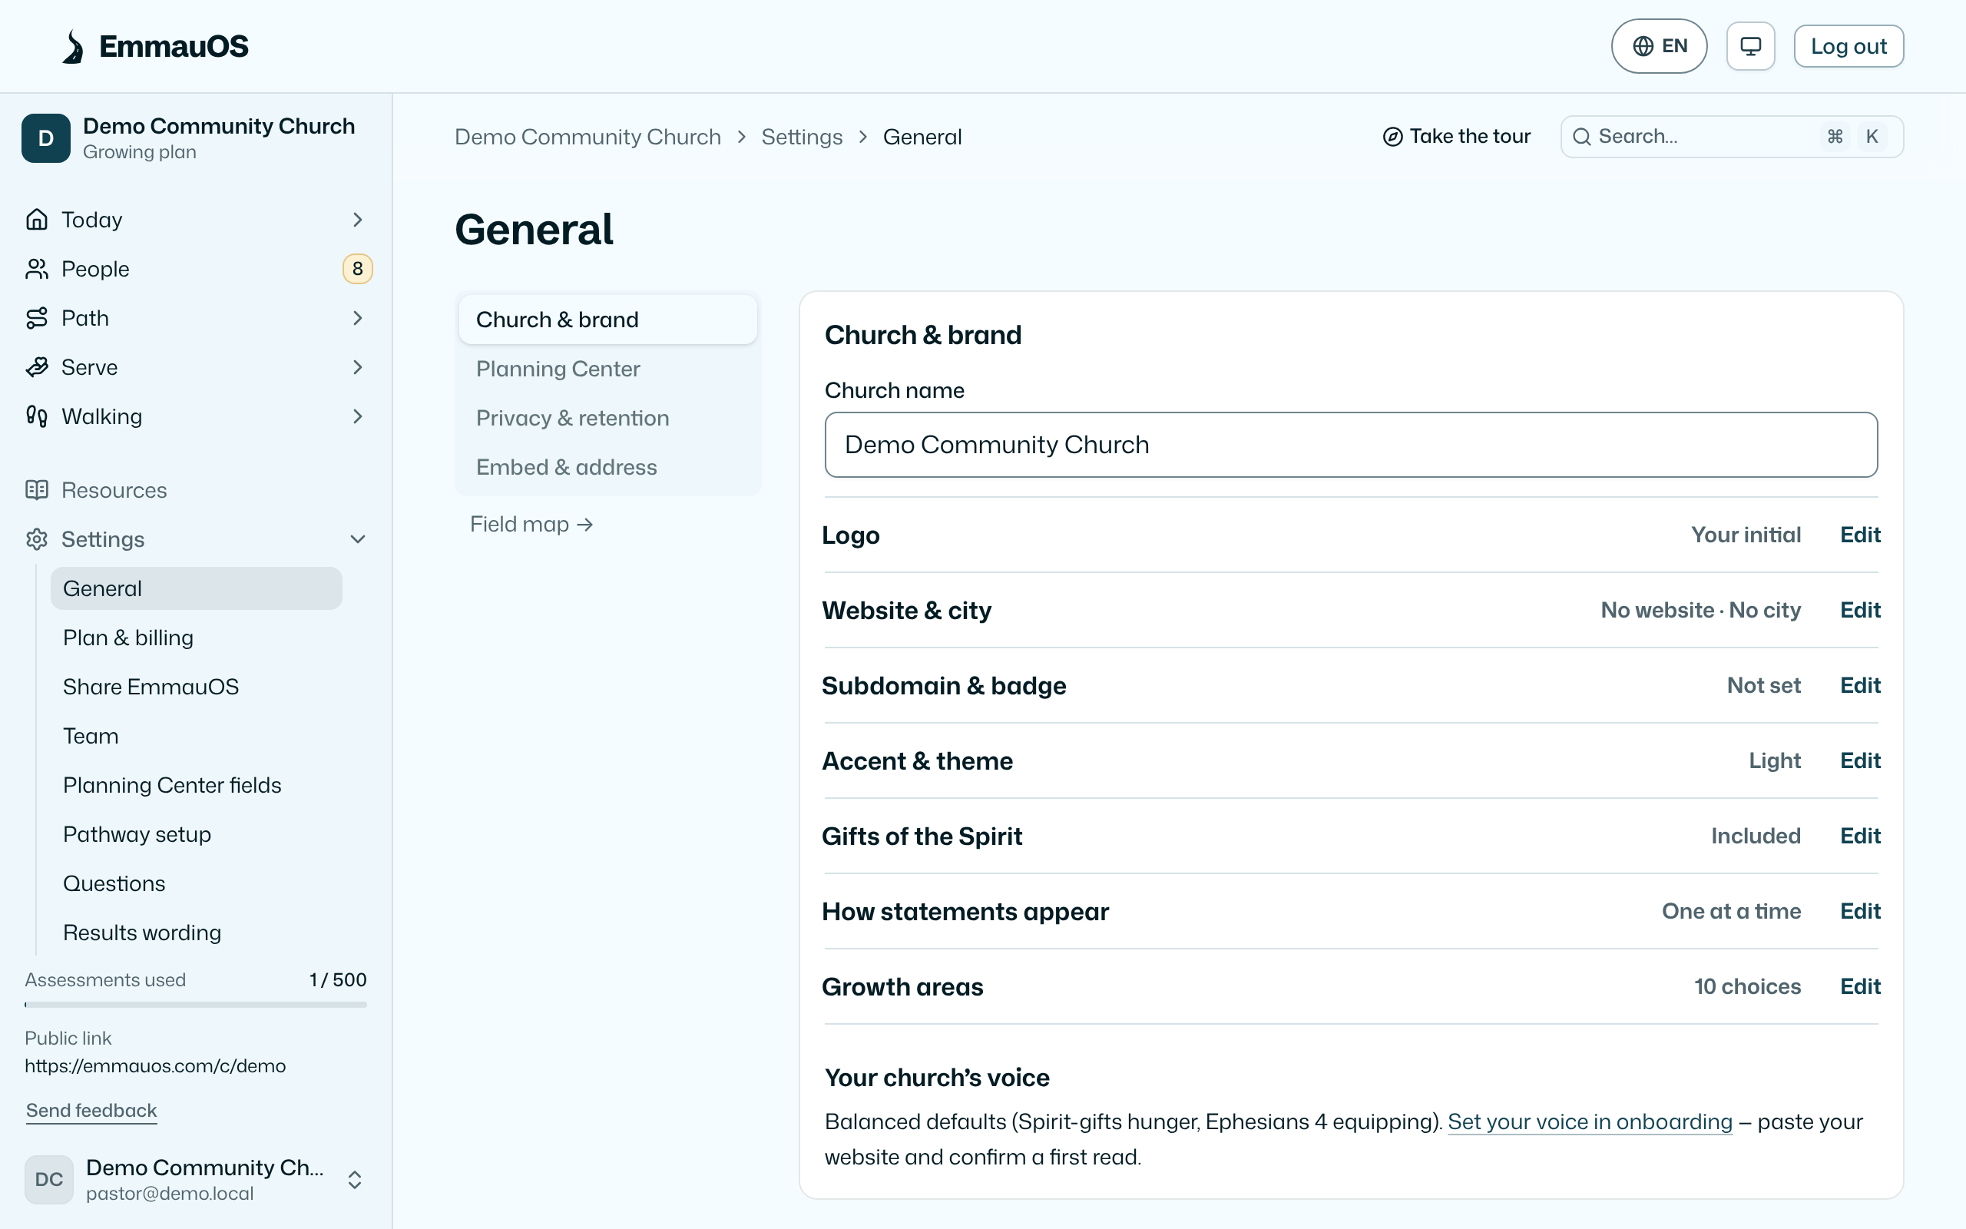Expand the Path chevron
1966x1229 pixels.
(x=357, y=318)
